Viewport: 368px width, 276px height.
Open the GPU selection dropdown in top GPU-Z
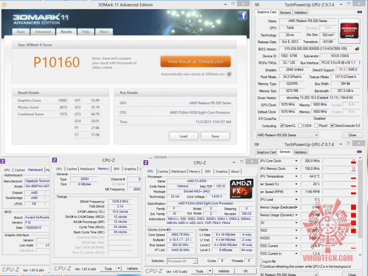coord(287,135)
